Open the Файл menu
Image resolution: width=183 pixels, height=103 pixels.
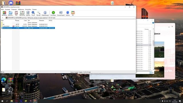pos(2,9)
